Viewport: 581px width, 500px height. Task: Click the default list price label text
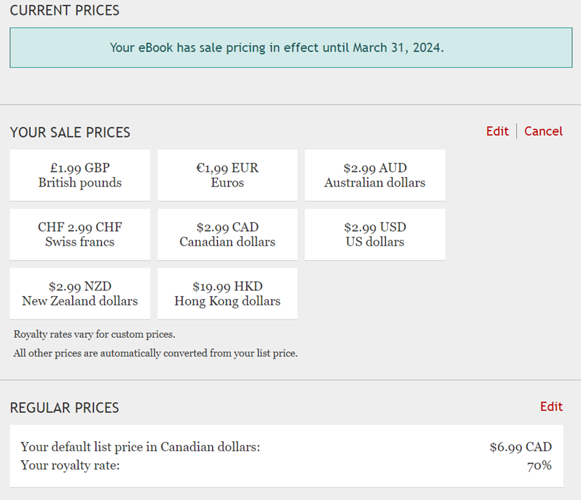tap(140, 447)
